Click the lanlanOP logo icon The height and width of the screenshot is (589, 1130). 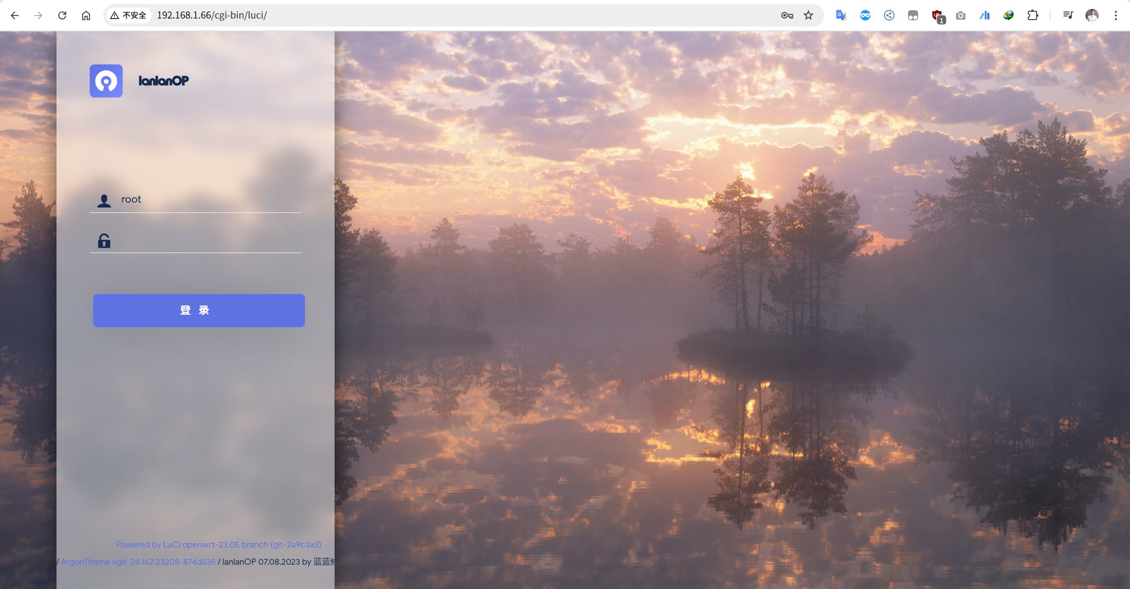(106, 81)
